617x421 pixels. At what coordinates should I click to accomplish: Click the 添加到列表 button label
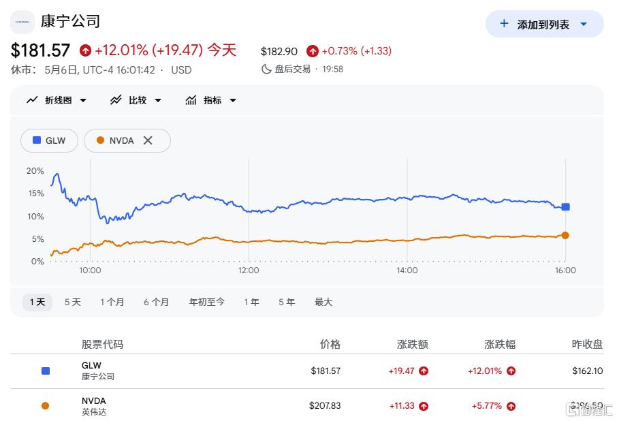[543, 25]
